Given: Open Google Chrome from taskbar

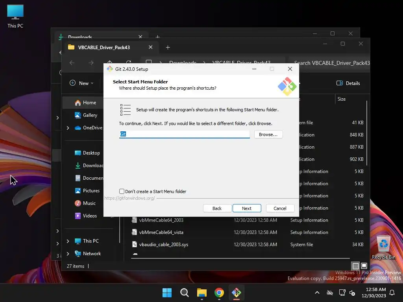Looking at the screenshot, I should click(x=219, y=293).
